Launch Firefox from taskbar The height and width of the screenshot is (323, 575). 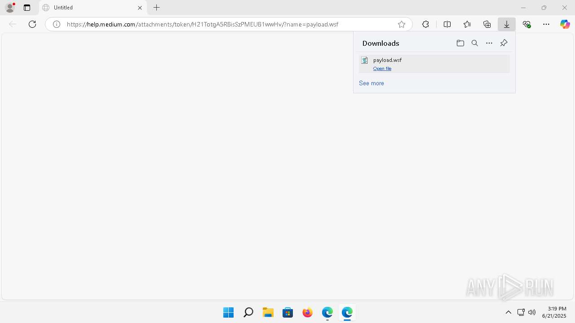(x=307, y=312)
